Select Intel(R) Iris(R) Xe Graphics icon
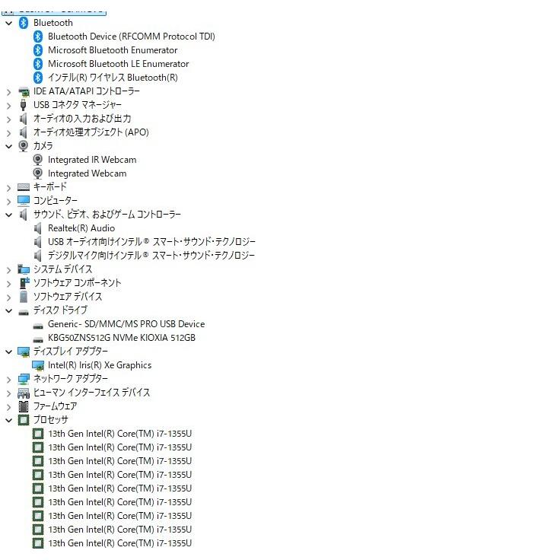 tap(38, 365)
